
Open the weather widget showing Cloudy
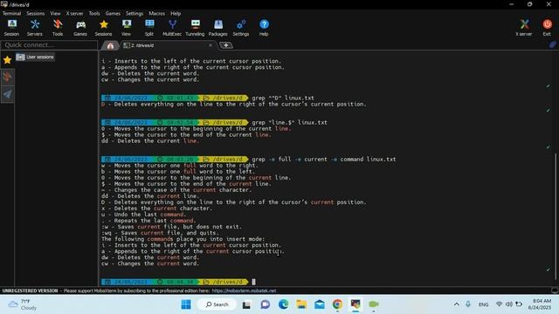pos(23,304)
